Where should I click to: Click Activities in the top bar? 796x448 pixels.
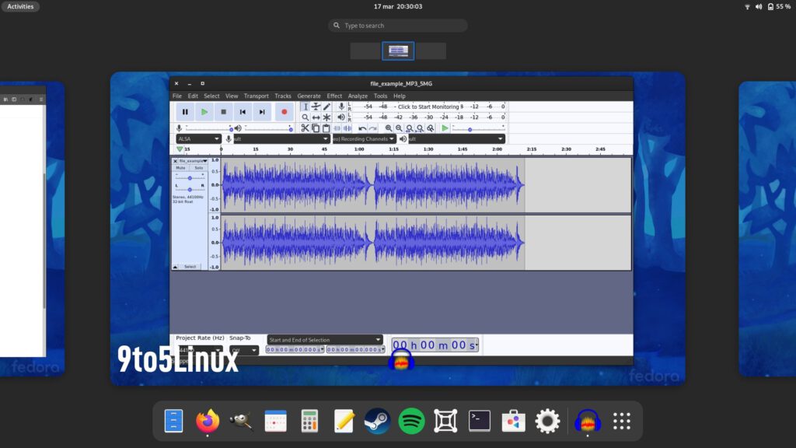pyautogui.click(x=20, y=6)
